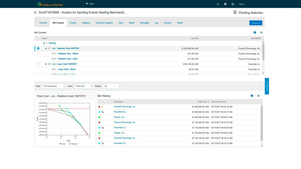
Task: Open Stadium Seat - Black item link
Action: coord(68,54)
